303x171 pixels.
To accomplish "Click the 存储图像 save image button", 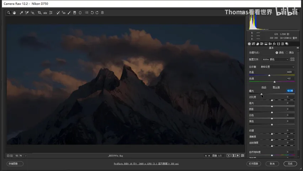I will coord(15,164).
